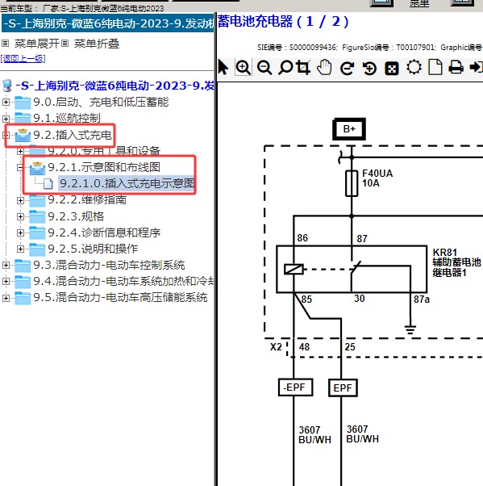Click the blank page icon
The height and width of the screenshot is (486, 483).
point(435,67)
